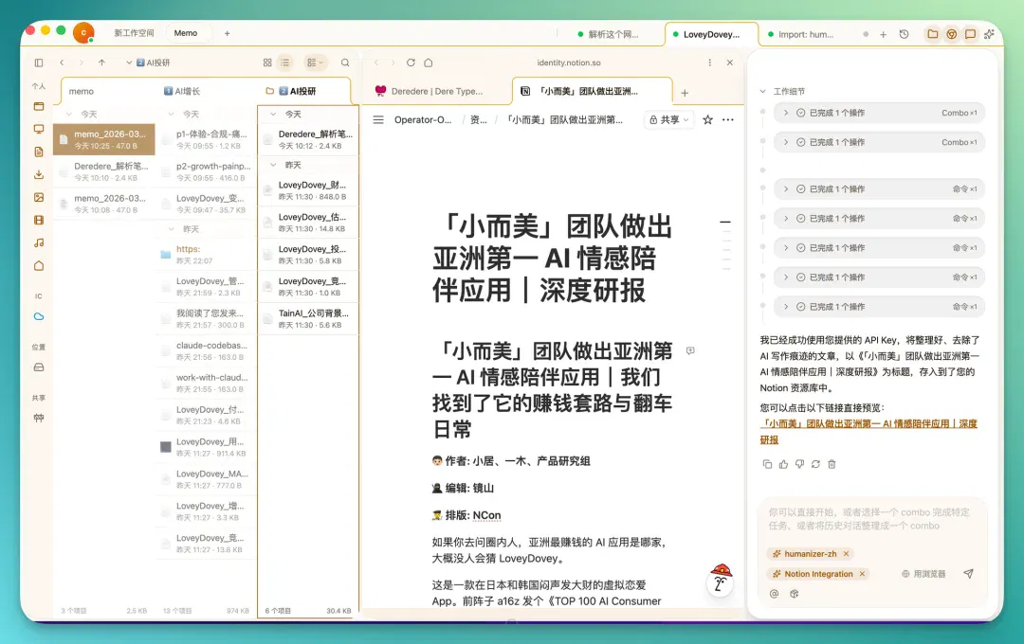Add a new session tab

(x=883, y=35)
